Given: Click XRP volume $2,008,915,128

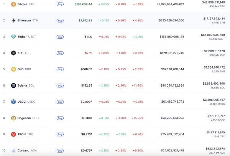Looking at the screenshot, I should pos(214,51).
